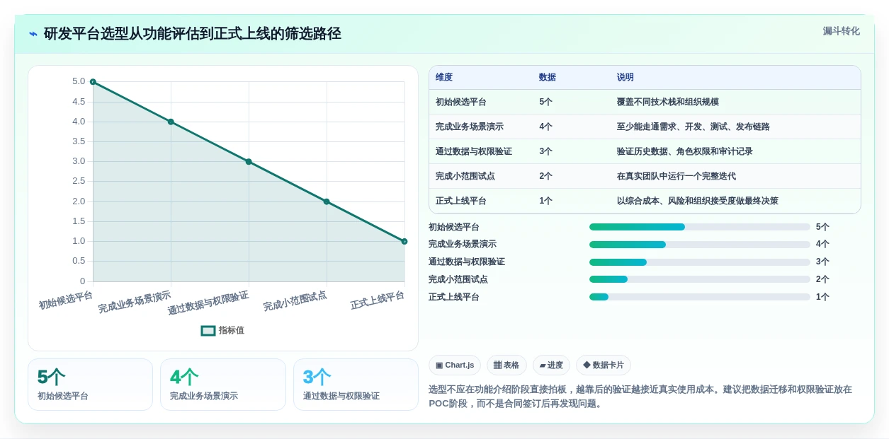The height and width of the screenshot is (439, 889).
Task: Click the summary paragraph about POC阶段
Action: click(640, 397)
